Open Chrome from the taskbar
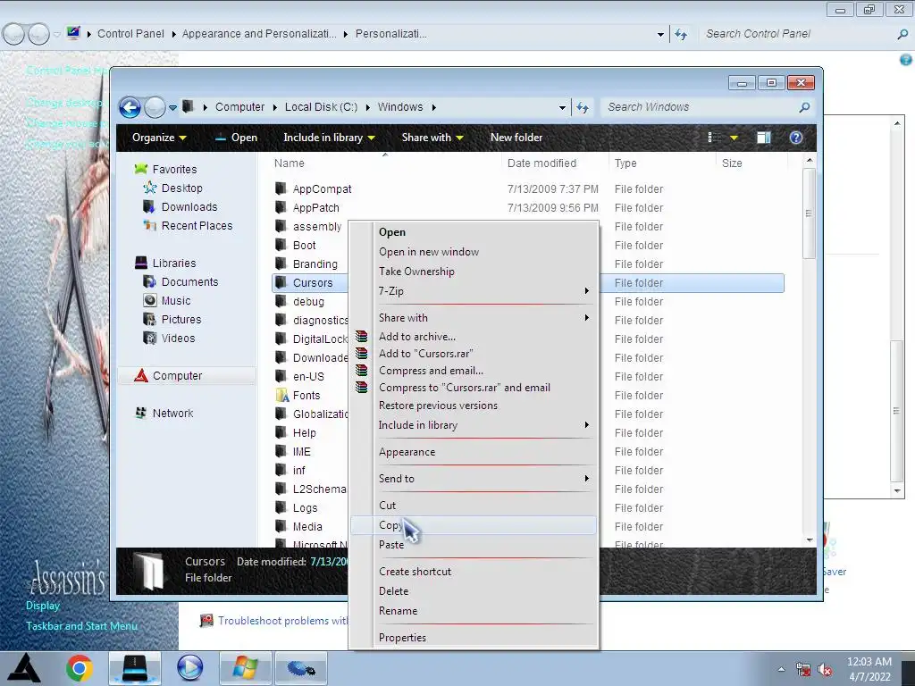The height and width of the screenshot is (686, 915). [80, 668]
